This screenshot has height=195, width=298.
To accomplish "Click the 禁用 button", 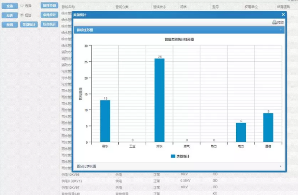I will (x=9, y=24).
